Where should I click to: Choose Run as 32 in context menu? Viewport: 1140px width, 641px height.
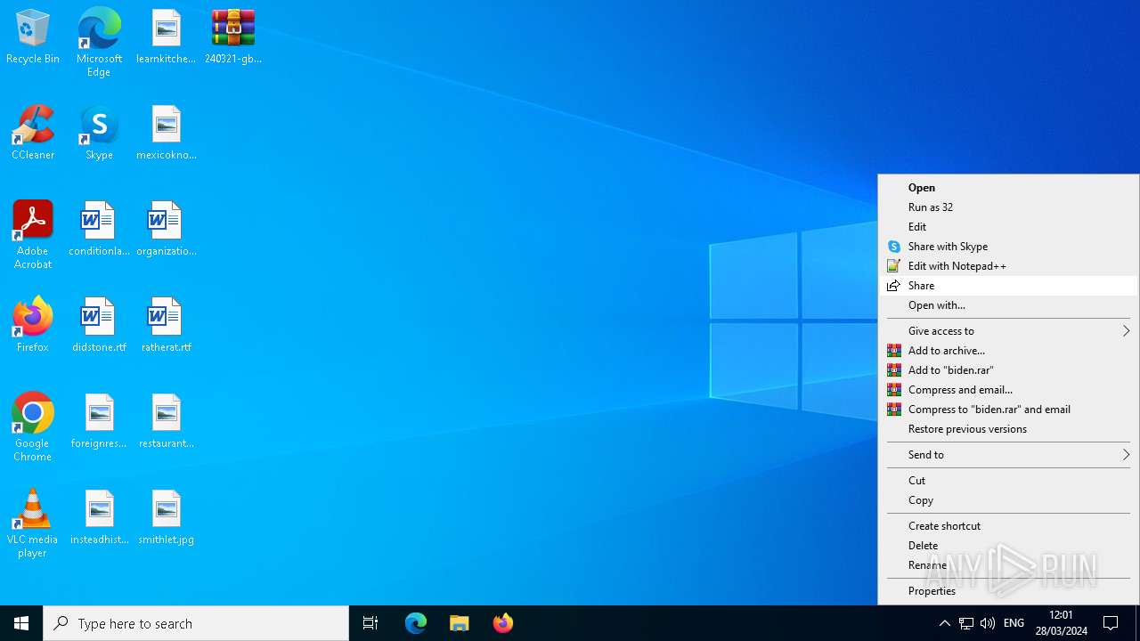[x=1008, y=207]
